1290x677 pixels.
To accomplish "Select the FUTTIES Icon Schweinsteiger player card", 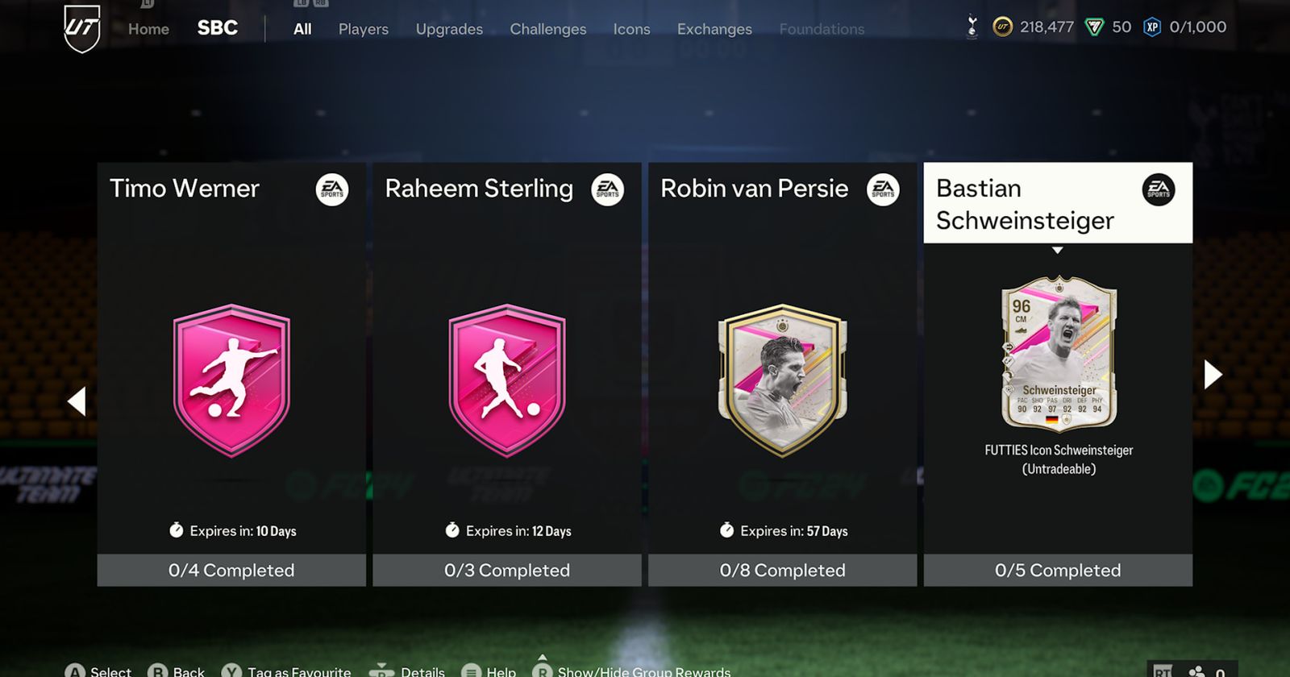I will [1059, 354].
